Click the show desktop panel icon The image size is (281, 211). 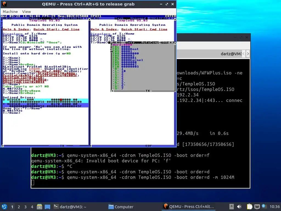tap(47, 207)
